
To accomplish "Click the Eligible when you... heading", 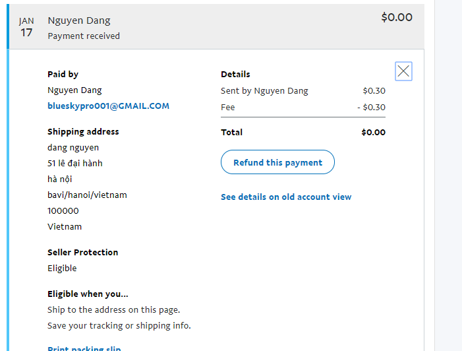I will click(88, 294).
